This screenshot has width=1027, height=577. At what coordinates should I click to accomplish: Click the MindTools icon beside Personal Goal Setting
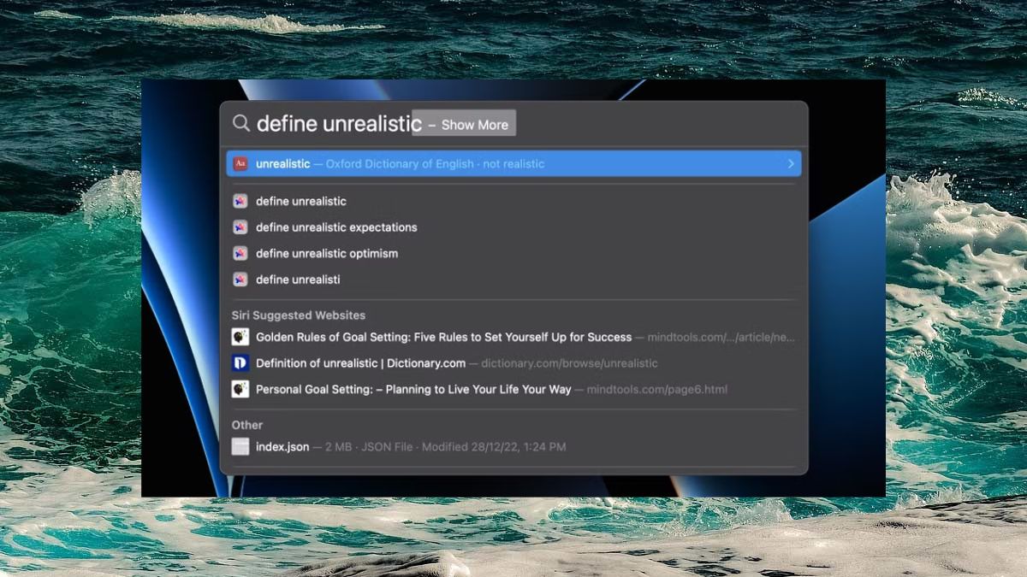(240, 390)
